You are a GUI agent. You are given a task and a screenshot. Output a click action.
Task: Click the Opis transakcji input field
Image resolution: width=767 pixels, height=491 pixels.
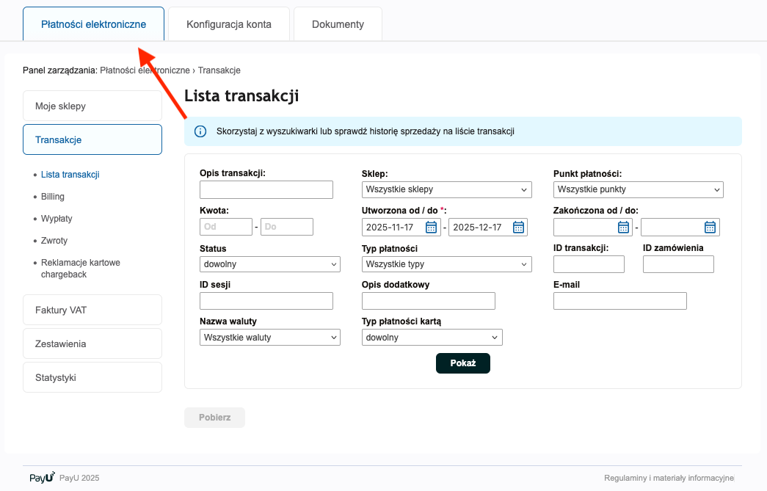(x=266, y=190)
